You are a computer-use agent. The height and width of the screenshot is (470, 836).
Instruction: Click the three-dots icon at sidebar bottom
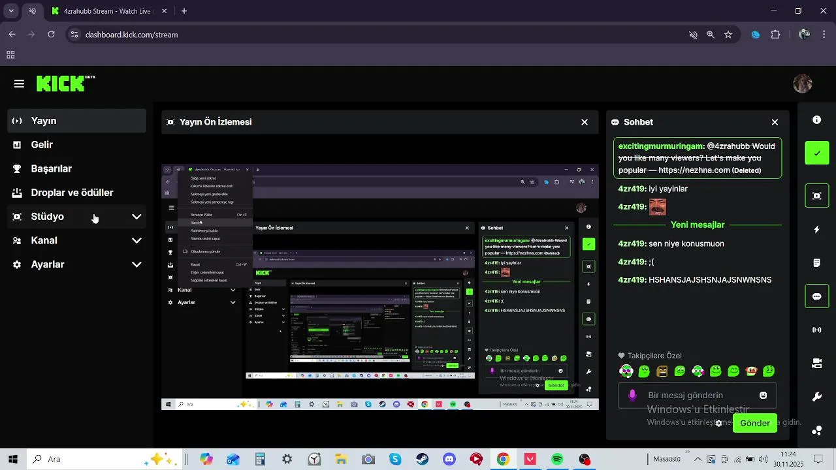tap(816, 430)
